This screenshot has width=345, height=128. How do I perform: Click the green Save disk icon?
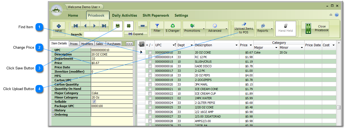118,26
